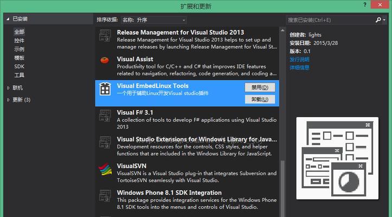
Task: Click the Visual EmbedLinux Tools Chinese description
Action: point(163,93)
